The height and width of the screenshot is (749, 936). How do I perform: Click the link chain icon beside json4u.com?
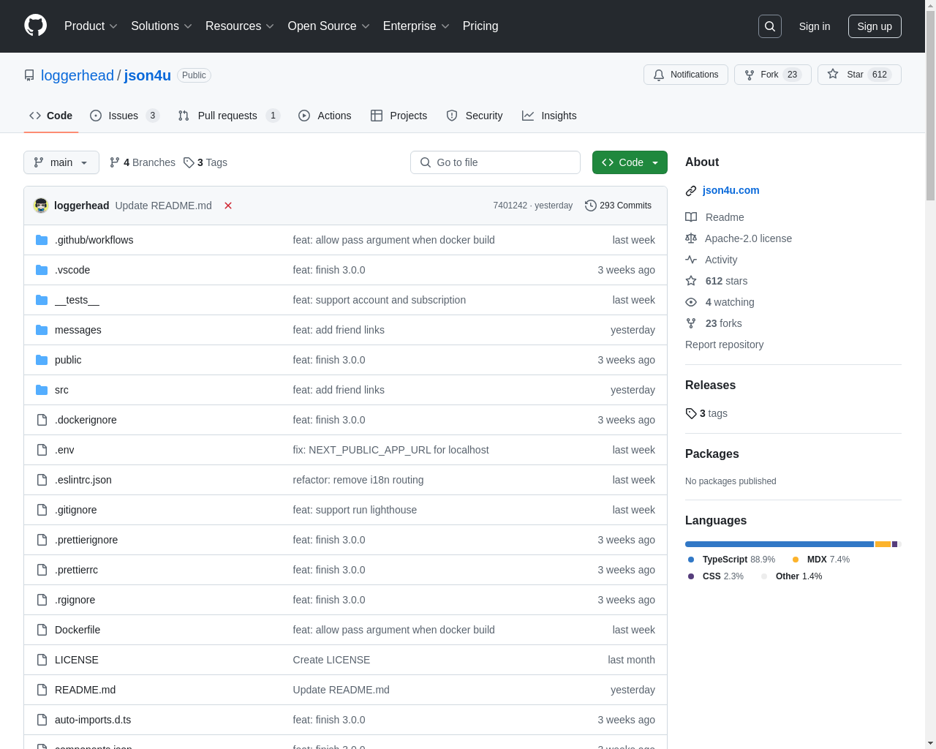(x=691, y=191)
